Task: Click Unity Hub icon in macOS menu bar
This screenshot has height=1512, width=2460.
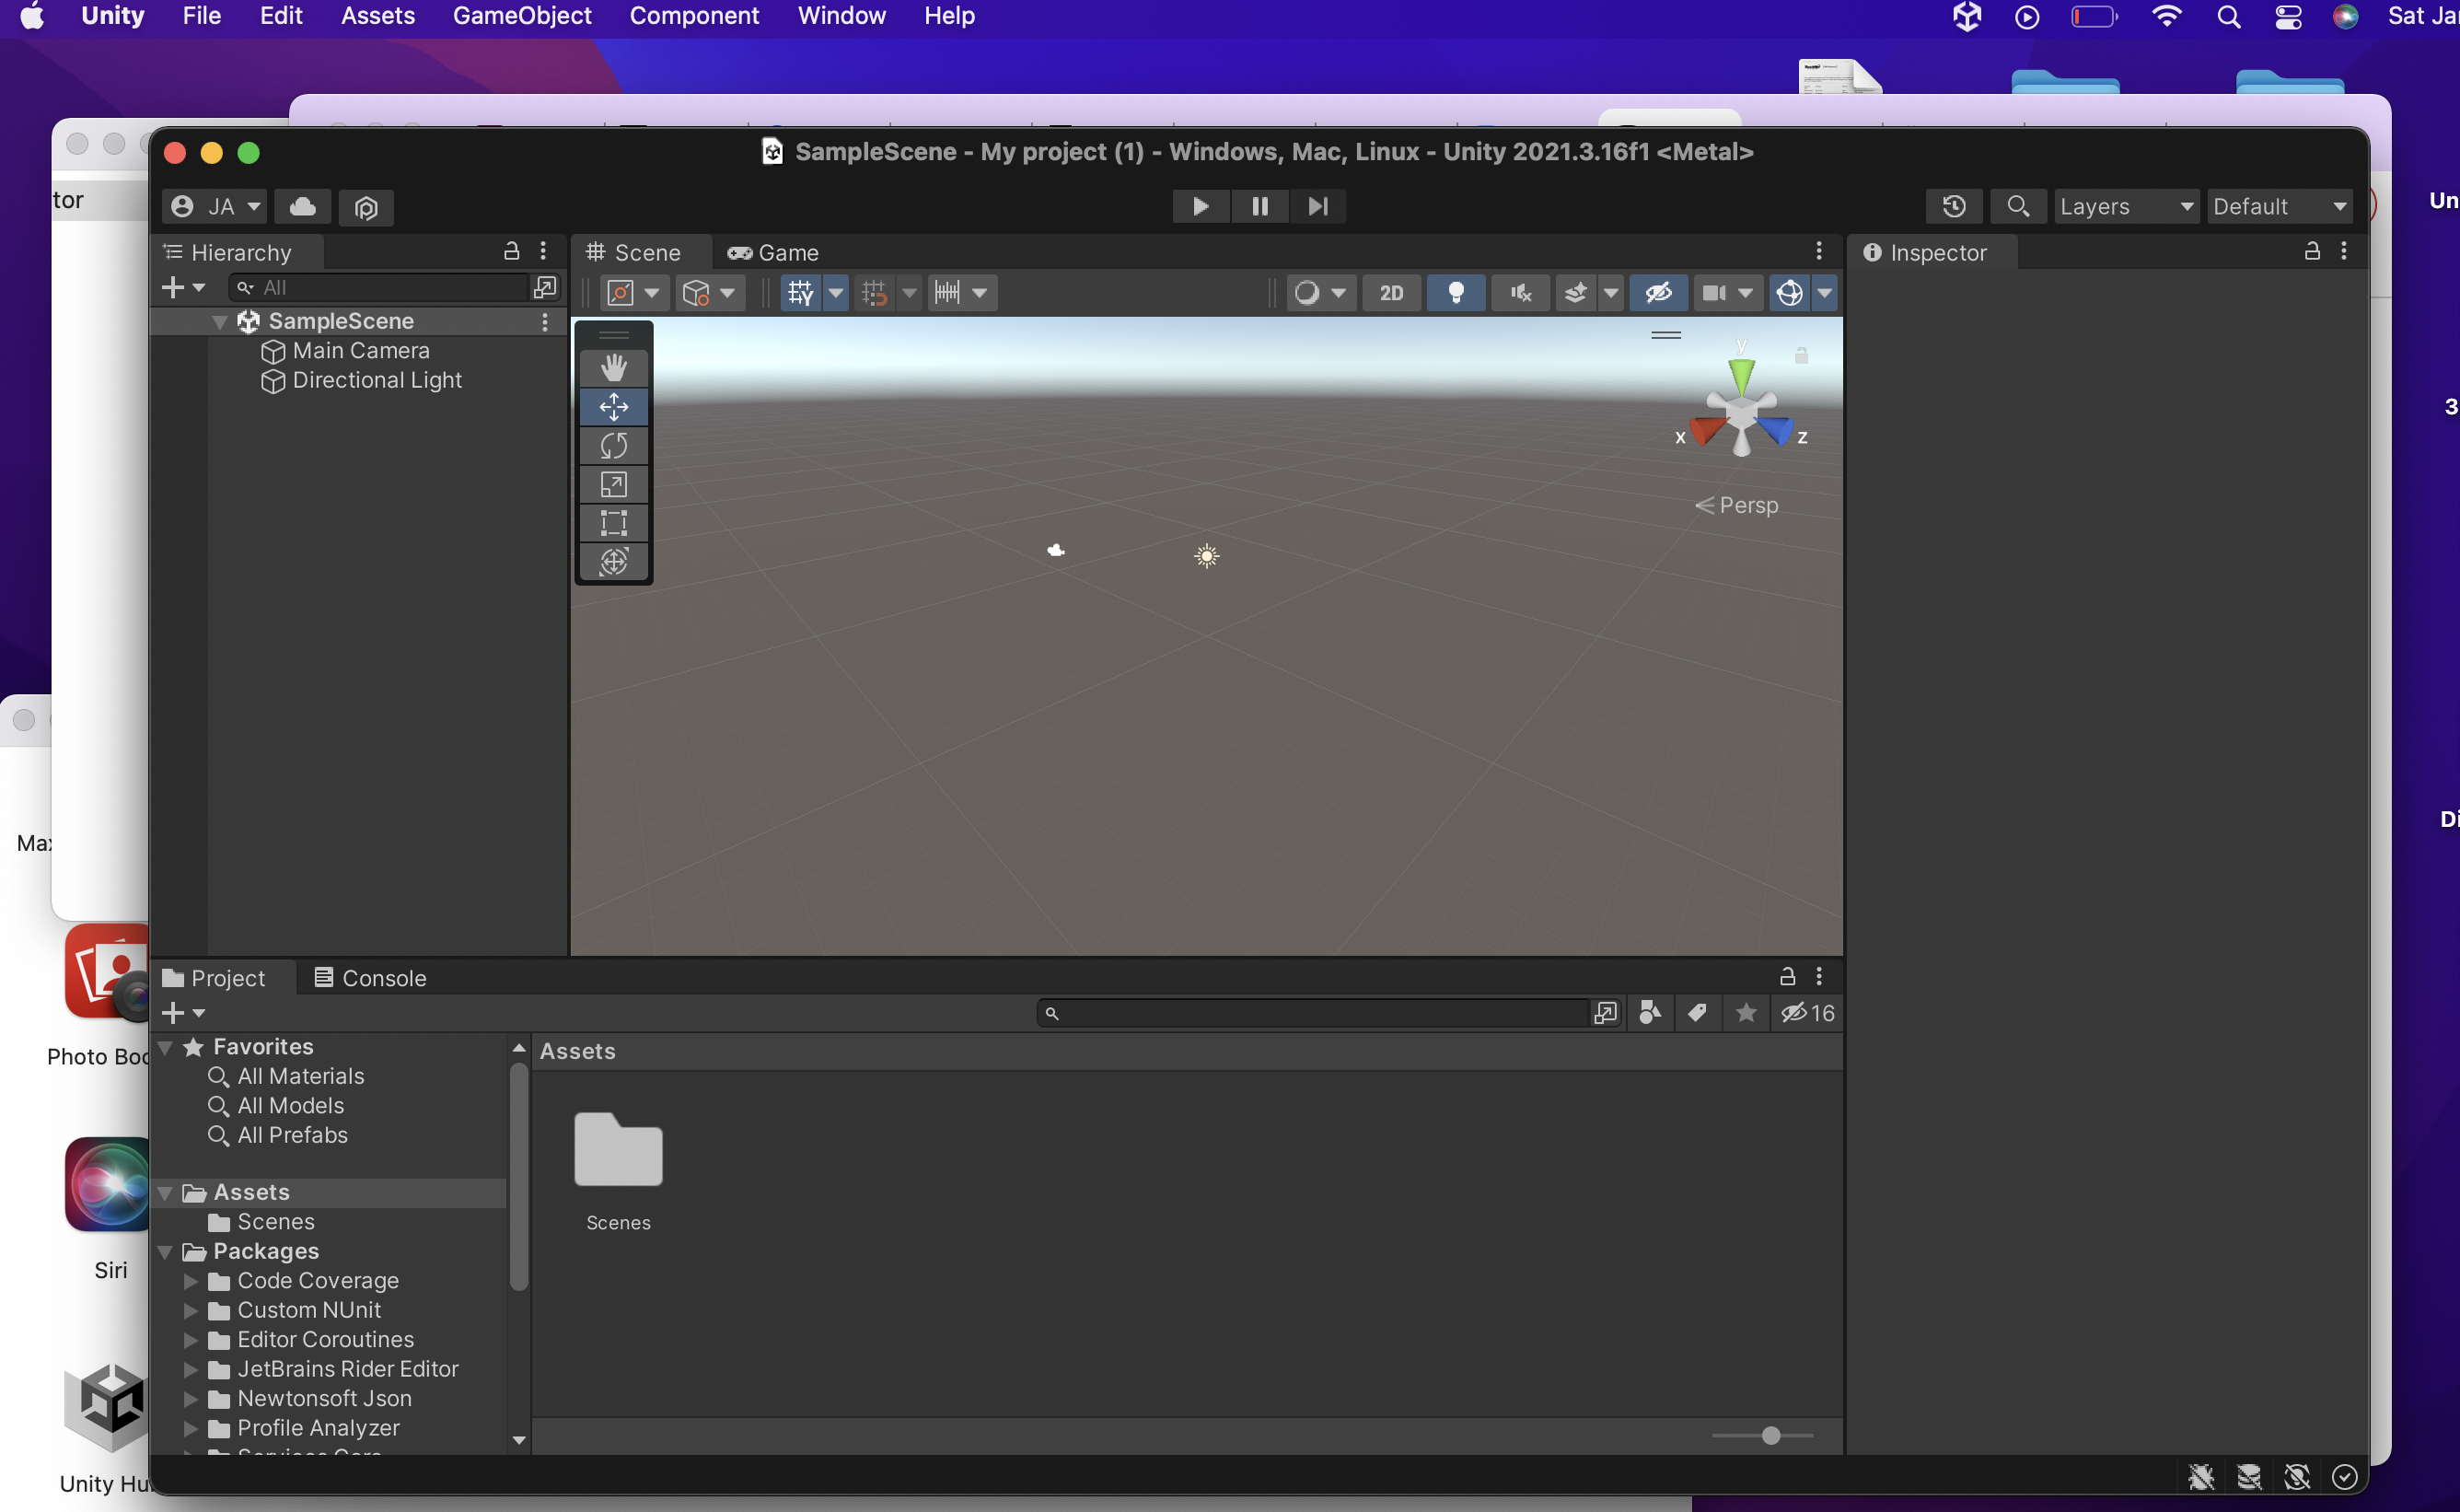Action: (1967, 16)
